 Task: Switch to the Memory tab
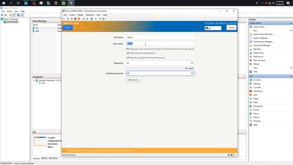click(44, 158)
